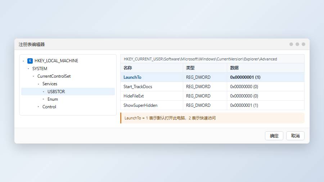The height and width of the screenshot is (182, 324).
Task: Expand the Enum node arrow
Action: pyautogui.click(x=44, y=99)
